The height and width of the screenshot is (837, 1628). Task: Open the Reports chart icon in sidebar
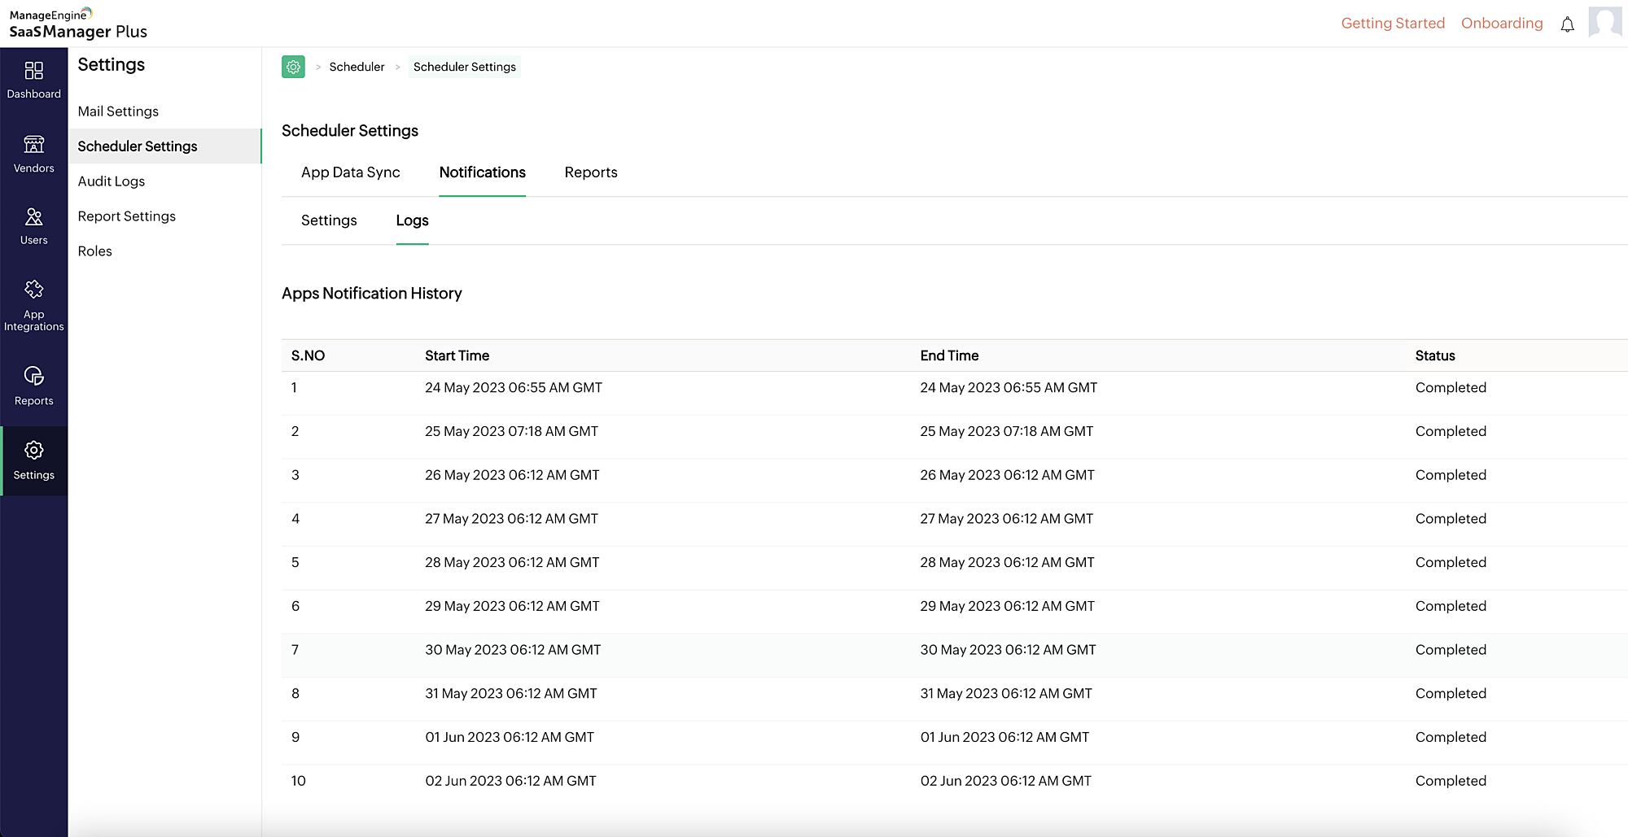pos(33,376)
